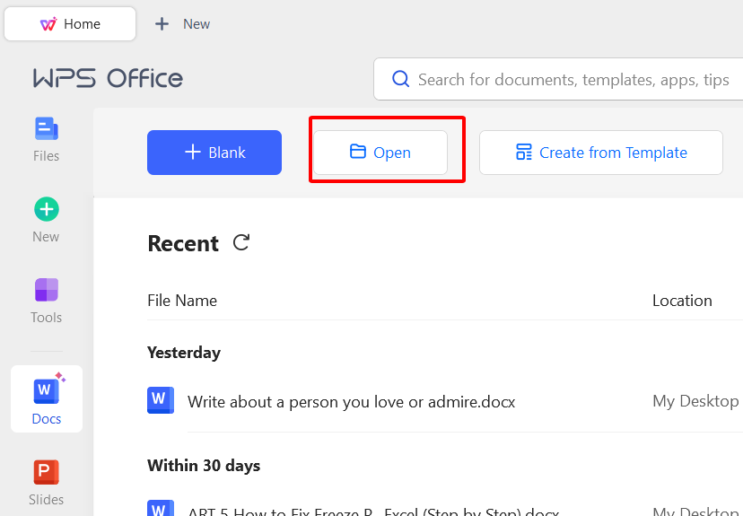Open 'Write about a person you love or admire.docx'

point(351,402)
